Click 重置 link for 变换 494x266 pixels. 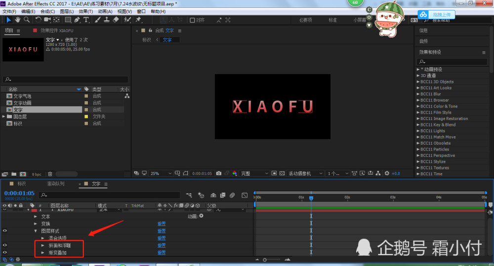(162, 224)
